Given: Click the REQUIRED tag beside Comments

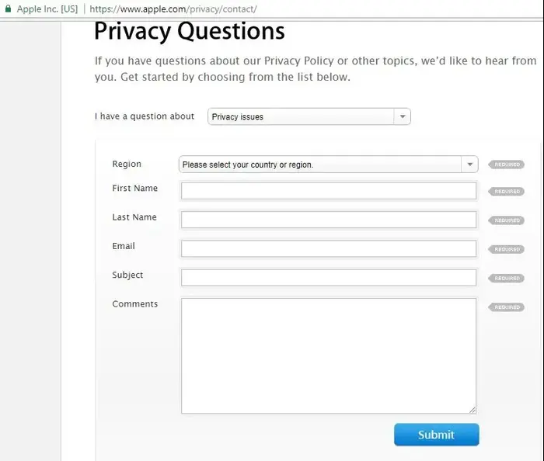Looking at the screenshot, I should [x=506, y=307].
